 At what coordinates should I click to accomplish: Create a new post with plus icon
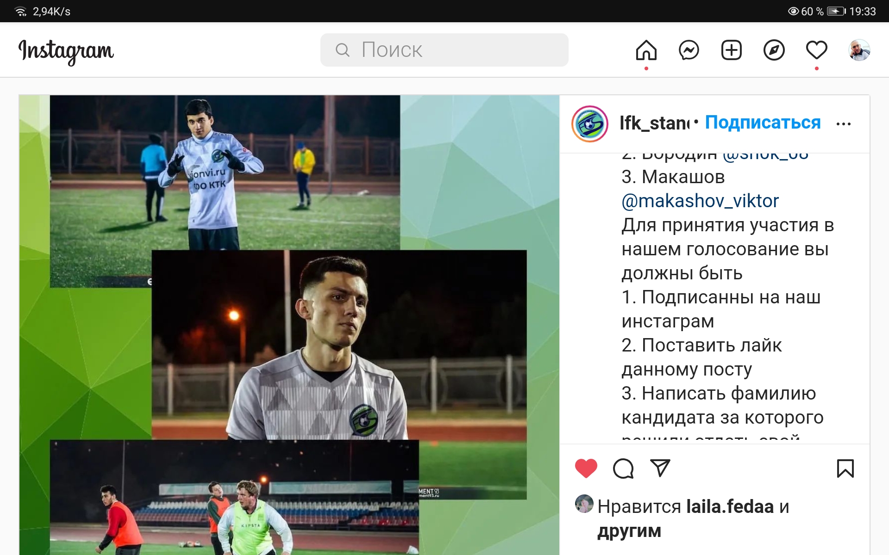click(731, 50)
